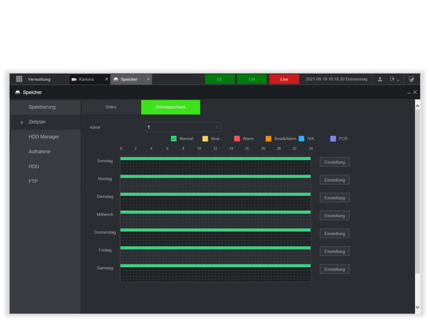Open the Kanal dropdown
The width and height of the screenshot is (430, 322).
click(183, 127)
